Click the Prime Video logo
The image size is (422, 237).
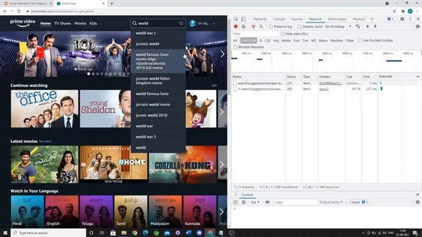(x=22, y=23)
